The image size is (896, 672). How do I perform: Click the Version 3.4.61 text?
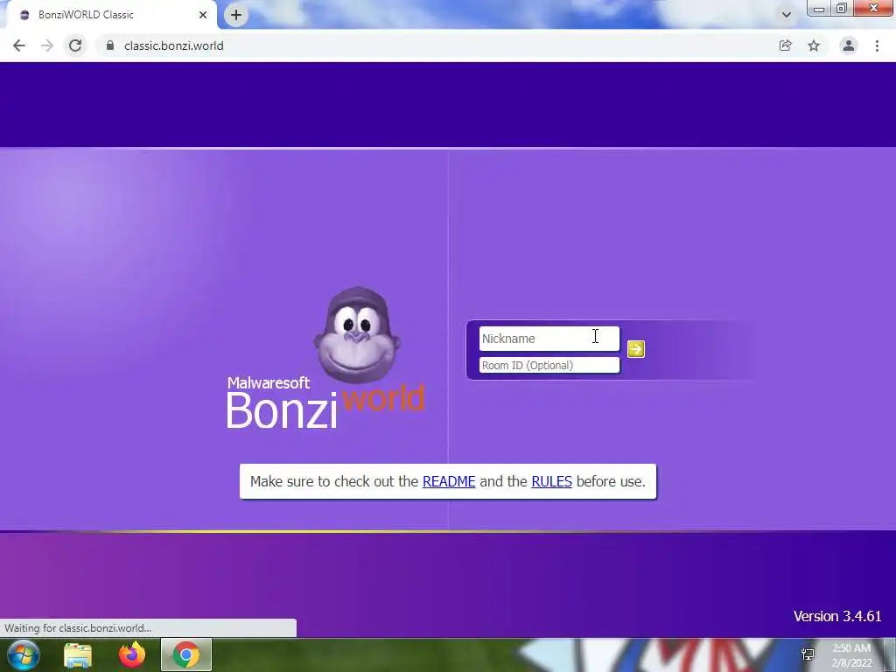pos(837,616)
